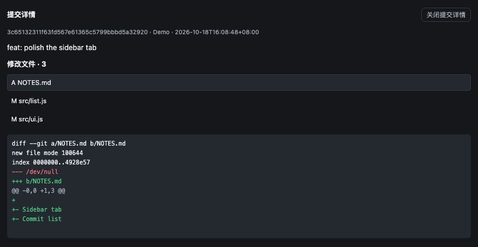Viewport: 478px width, 247px height.
Task: Click the green +++ b/NOTES.md line
Action: [37, 181]
